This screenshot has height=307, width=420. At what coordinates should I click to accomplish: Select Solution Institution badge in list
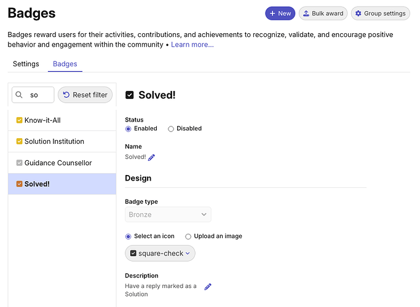[x=62, y=141]
